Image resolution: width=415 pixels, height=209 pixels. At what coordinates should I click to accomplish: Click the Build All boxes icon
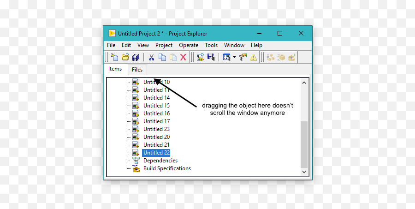[x=271, y=57]
